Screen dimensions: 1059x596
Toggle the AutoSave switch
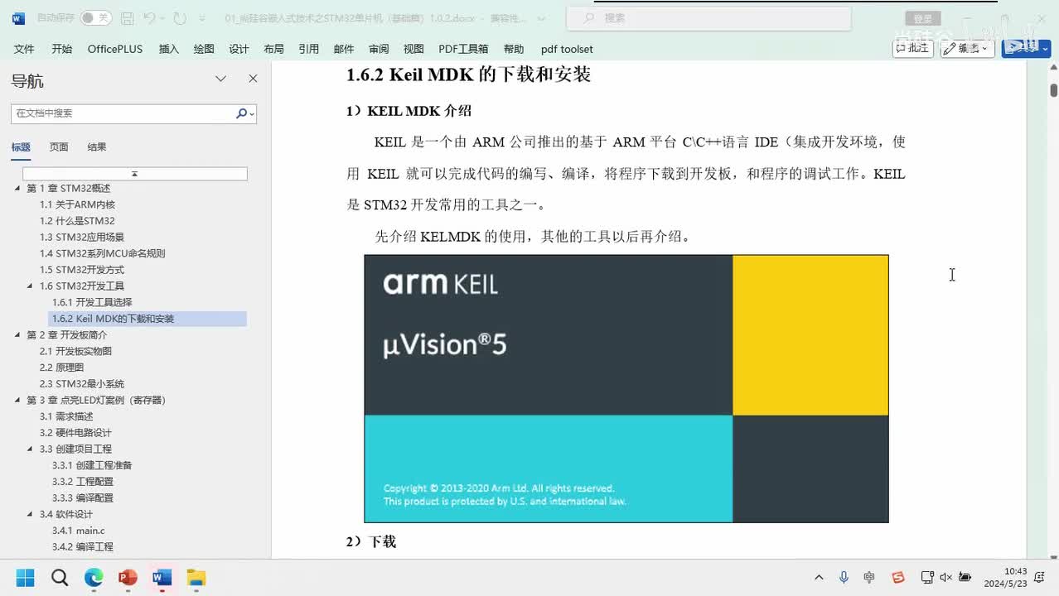(x=96, y=17)
